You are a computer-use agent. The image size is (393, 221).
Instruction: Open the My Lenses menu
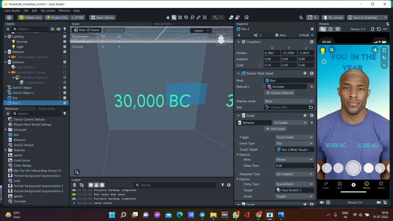coord(48,11)
